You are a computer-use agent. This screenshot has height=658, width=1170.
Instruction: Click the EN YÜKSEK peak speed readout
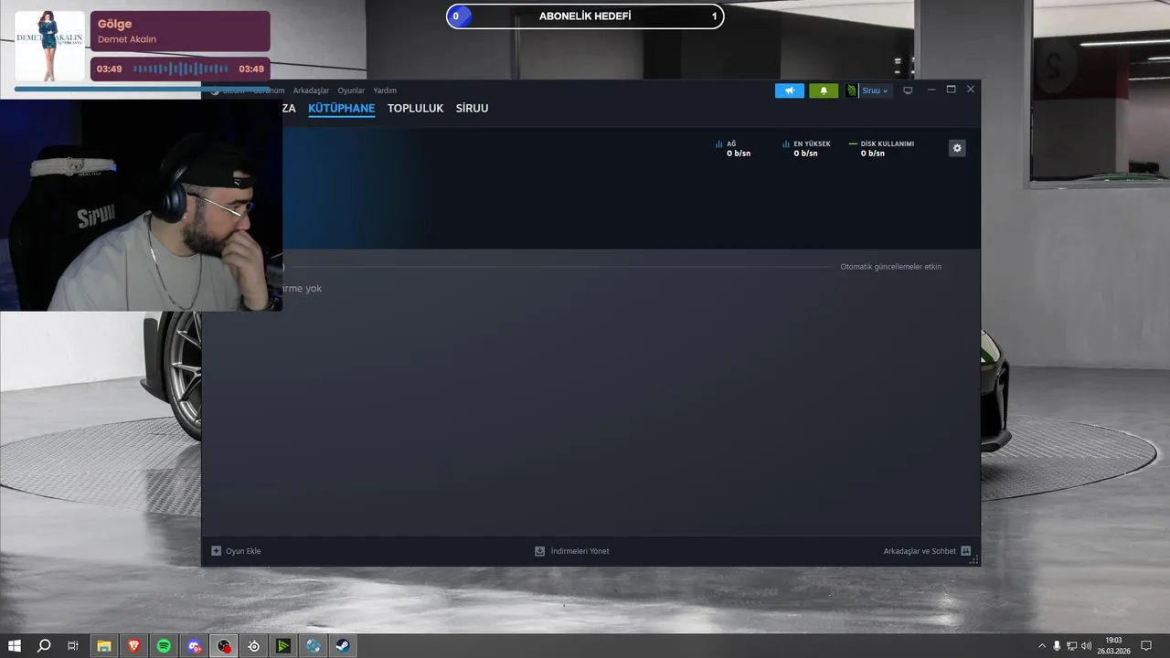click(806, 148)
